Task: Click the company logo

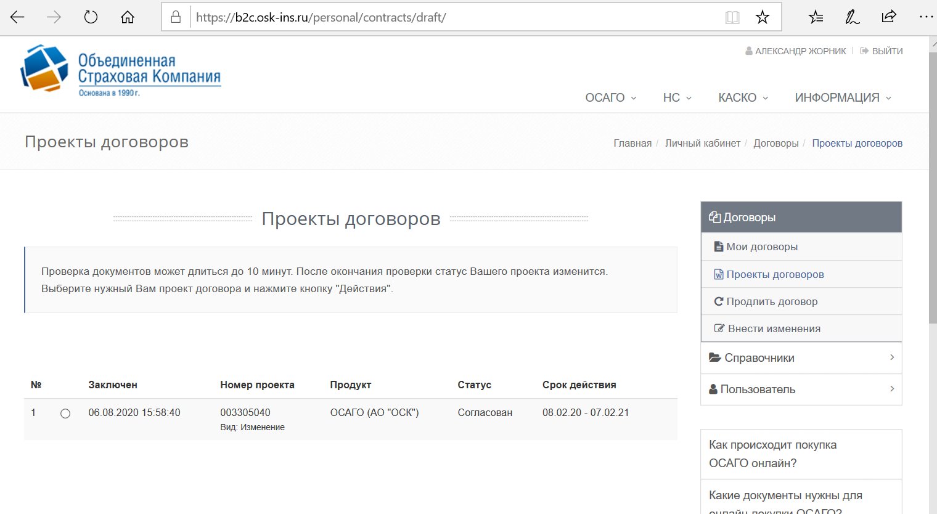Action: [121, 71]
